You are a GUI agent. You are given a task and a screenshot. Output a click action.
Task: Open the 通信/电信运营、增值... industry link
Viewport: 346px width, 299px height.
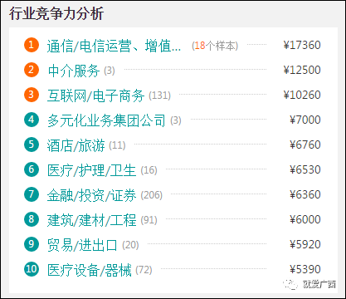(x=114, y=46)
